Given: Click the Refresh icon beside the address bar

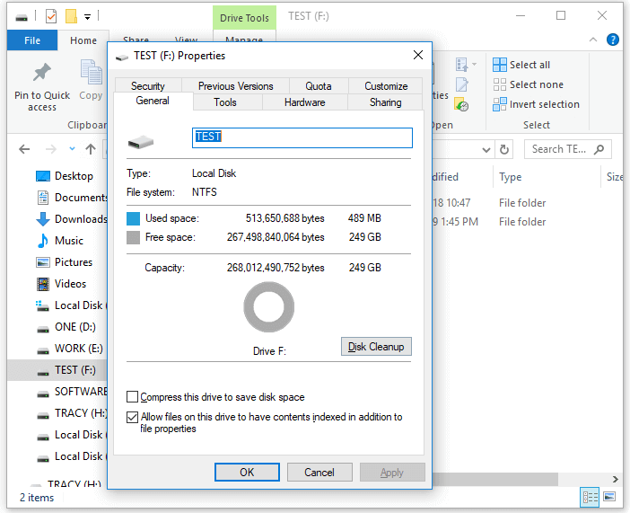Looking at the screenshot, I should (x=504, y=150).
